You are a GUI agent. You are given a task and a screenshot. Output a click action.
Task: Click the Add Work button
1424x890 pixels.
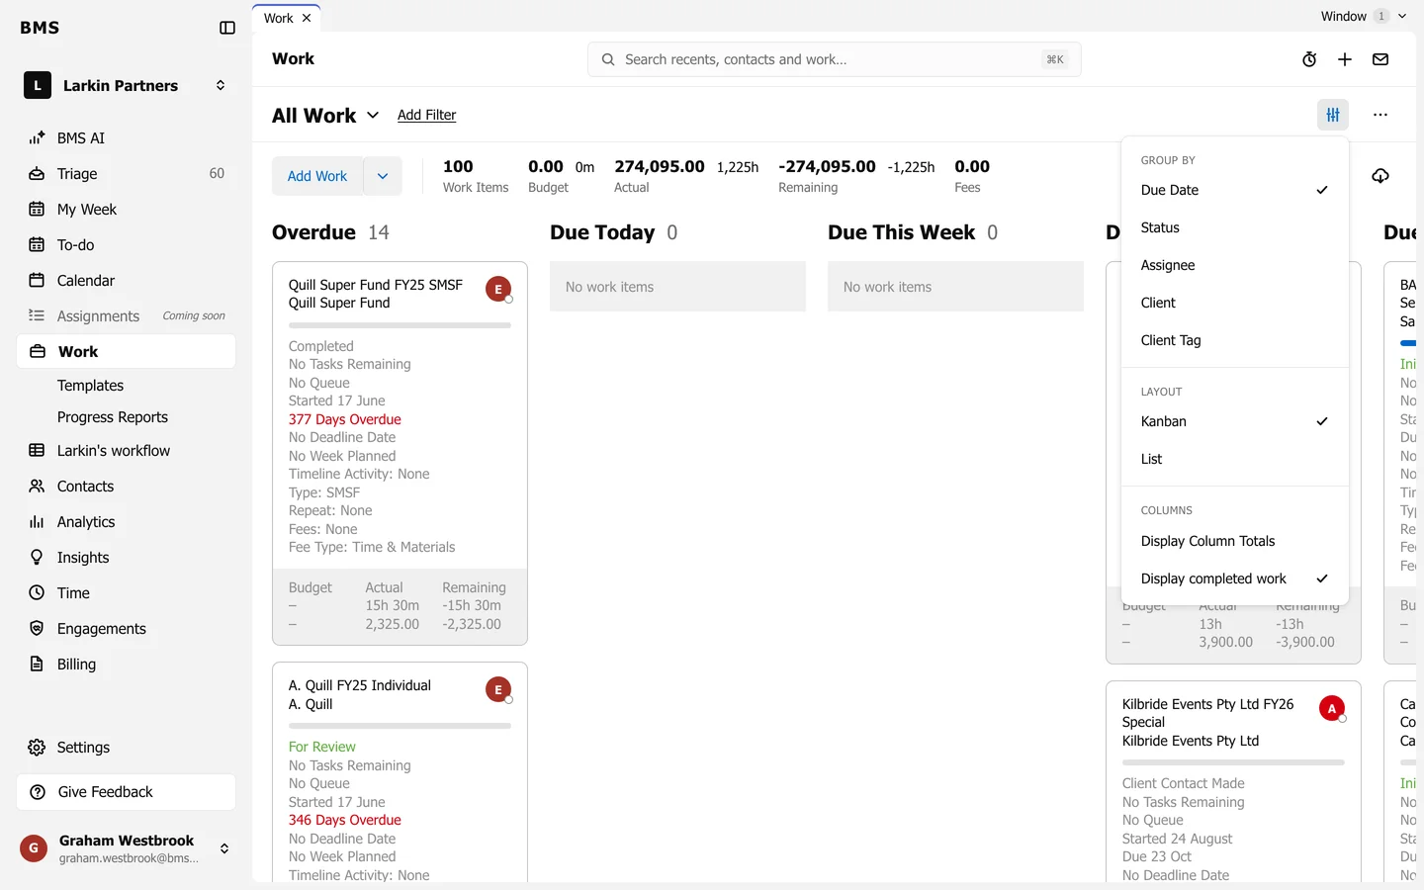[x=317, y=176]
